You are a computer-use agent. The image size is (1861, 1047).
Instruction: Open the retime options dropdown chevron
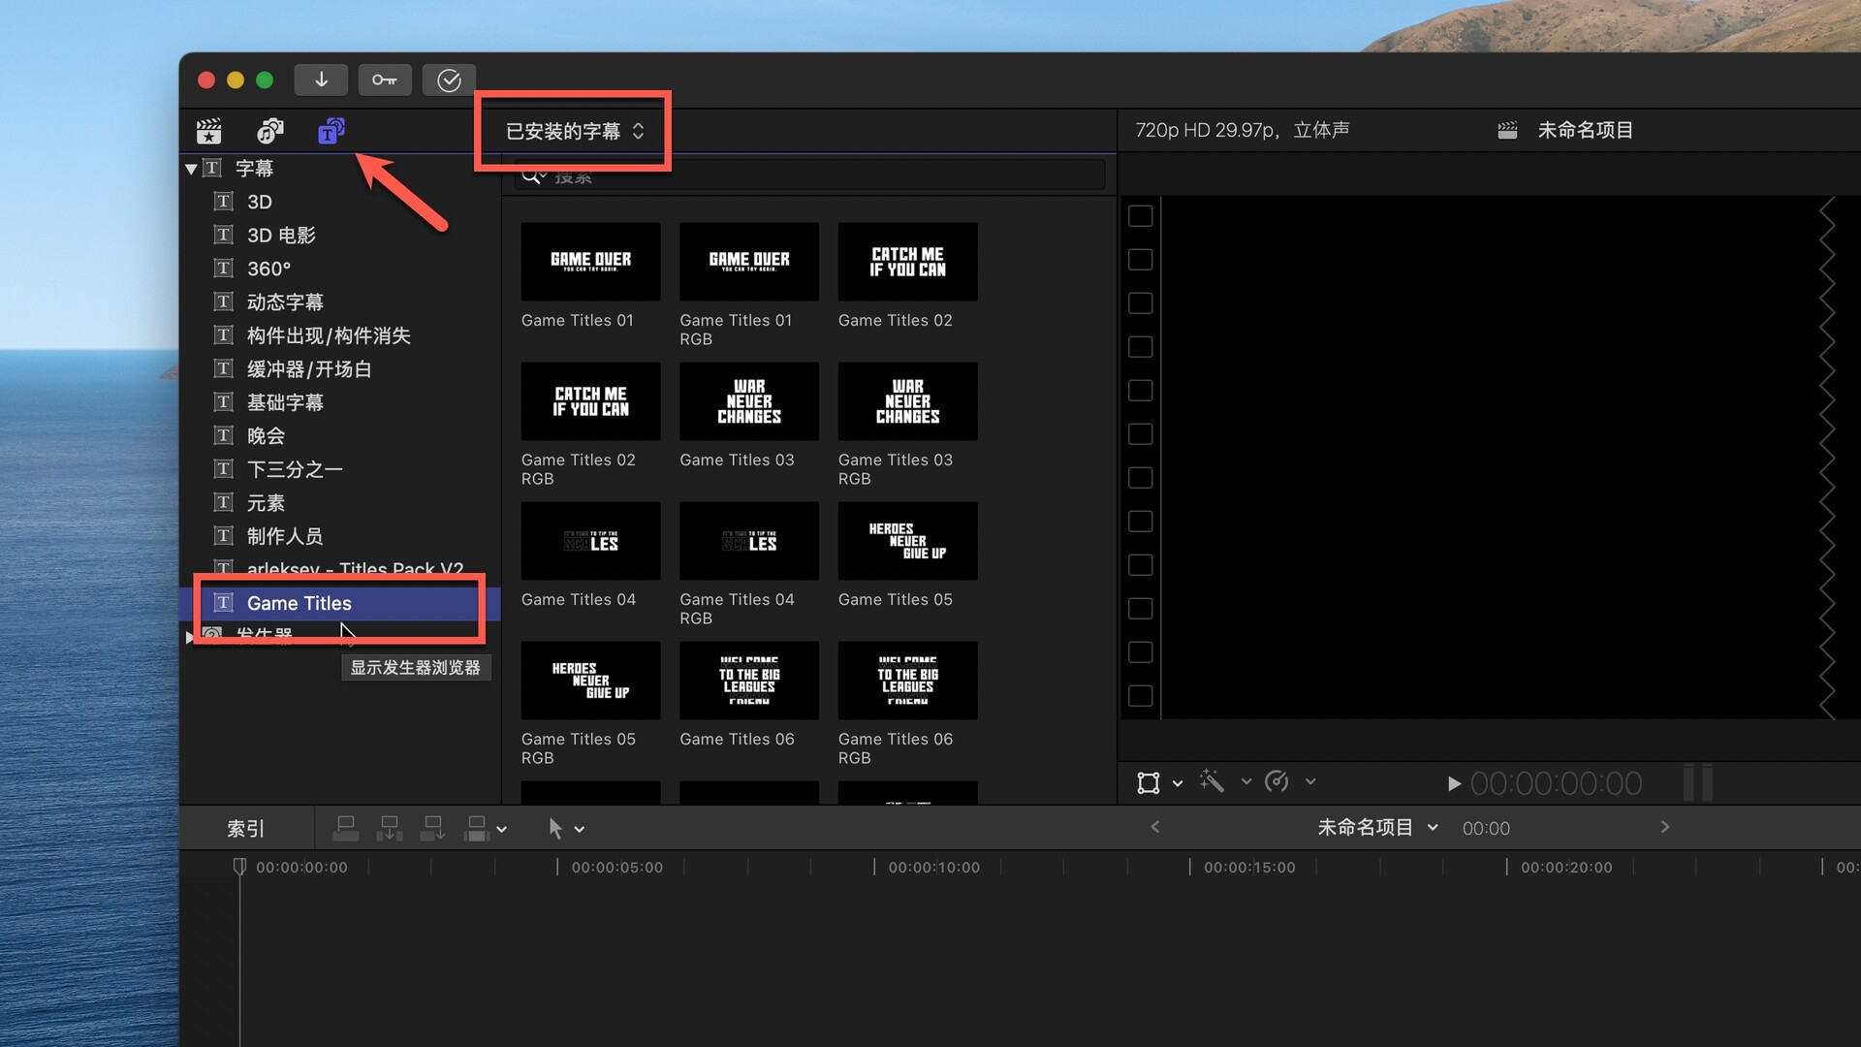point(1310,781)
